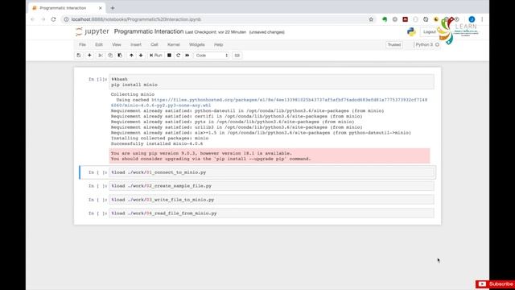Open the Edit menu

[x=99, y=44]
